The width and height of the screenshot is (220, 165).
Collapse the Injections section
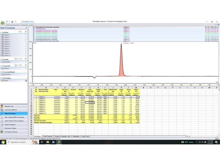click(1, 32)
